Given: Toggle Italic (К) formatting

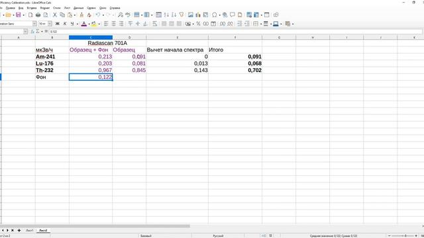Looking at the screenshot, I should [65, 24].
